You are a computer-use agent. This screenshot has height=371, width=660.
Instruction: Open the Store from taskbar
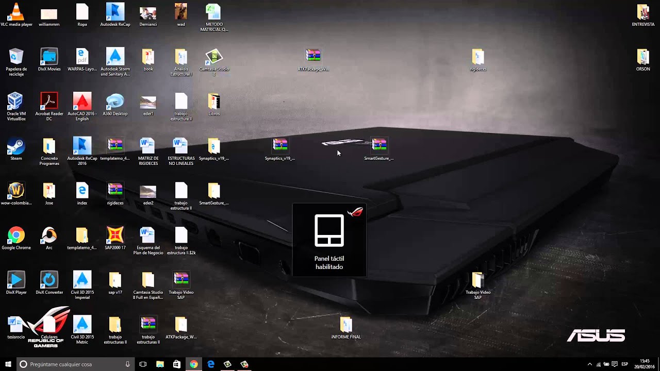[177, 364]
